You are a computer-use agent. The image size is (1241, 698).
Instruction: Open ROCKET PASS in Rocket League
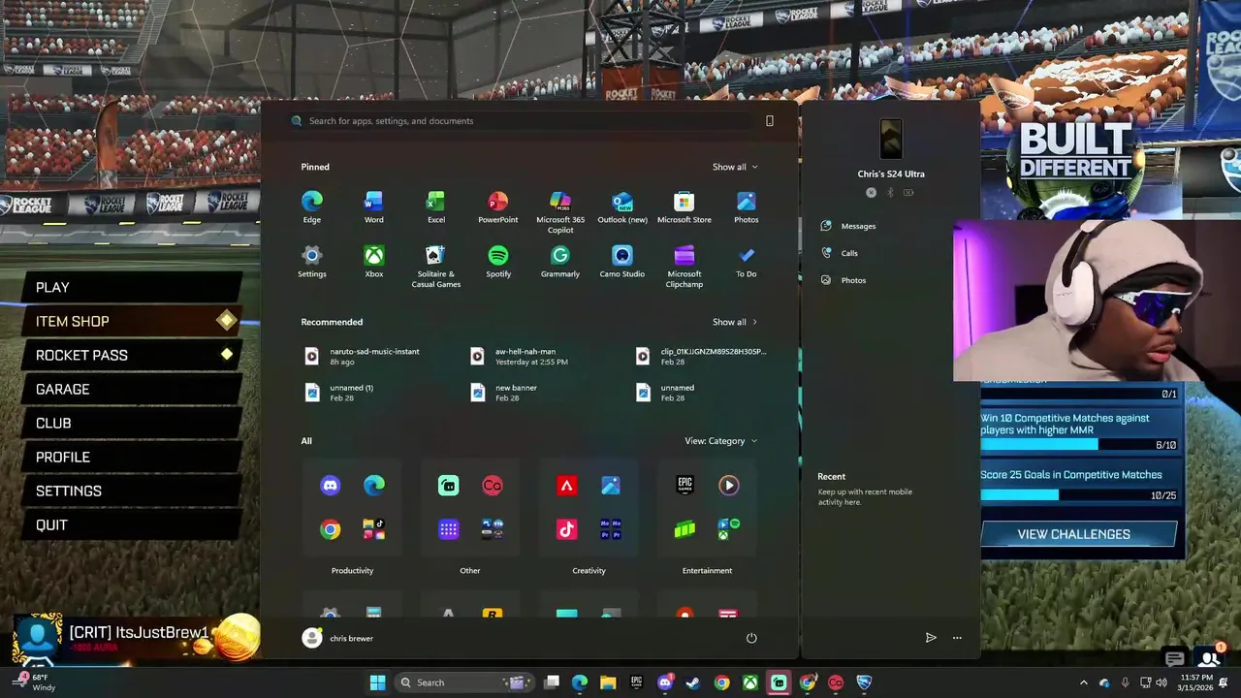coord(132,355)
